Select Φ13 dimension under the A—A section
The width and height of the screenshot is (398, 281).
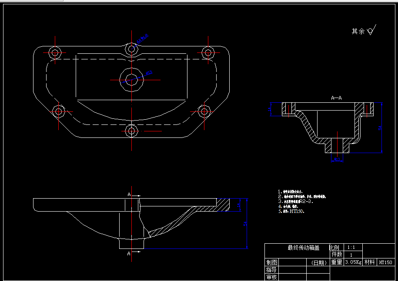(x=337, y=159)
